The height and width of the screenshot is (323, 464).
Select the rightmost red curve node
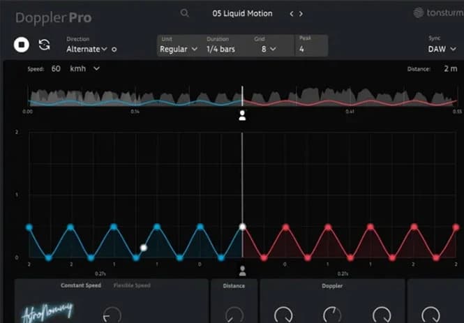[456, 227]
